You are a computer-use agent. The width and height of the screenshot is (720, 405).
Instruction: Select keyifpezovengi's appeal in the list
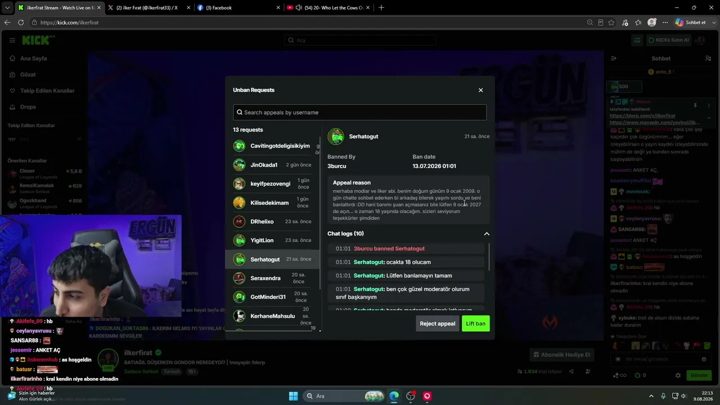pos(273,184)
